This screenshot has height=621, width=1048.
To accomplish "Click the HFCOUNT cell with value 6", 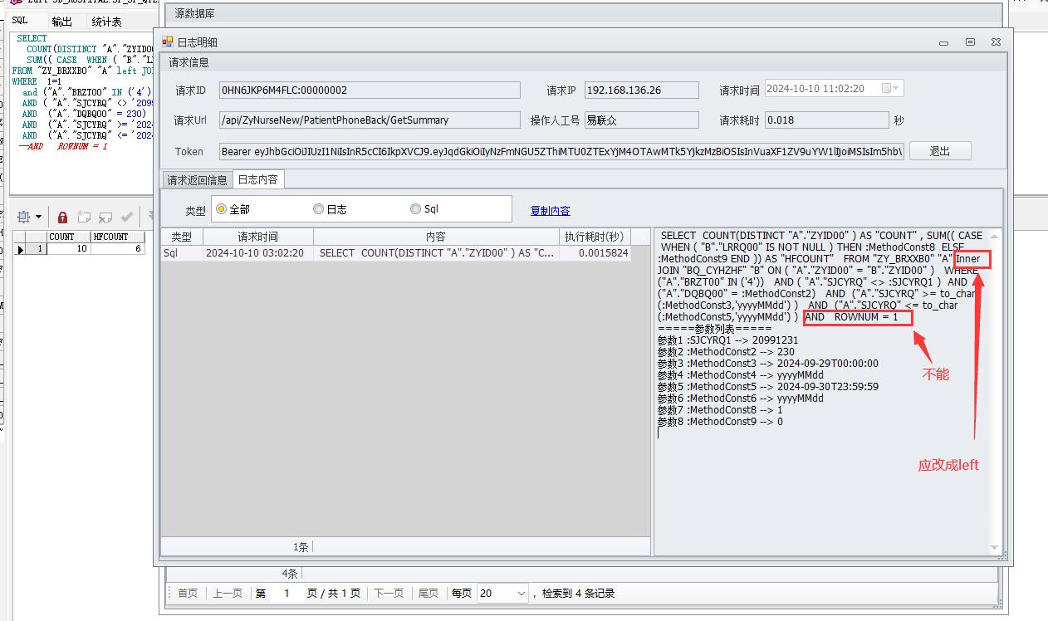I will (x=119, y=249).
